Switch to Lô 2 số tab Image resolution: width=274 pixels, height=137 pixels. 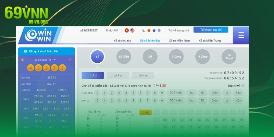click(x=92, y=75)
